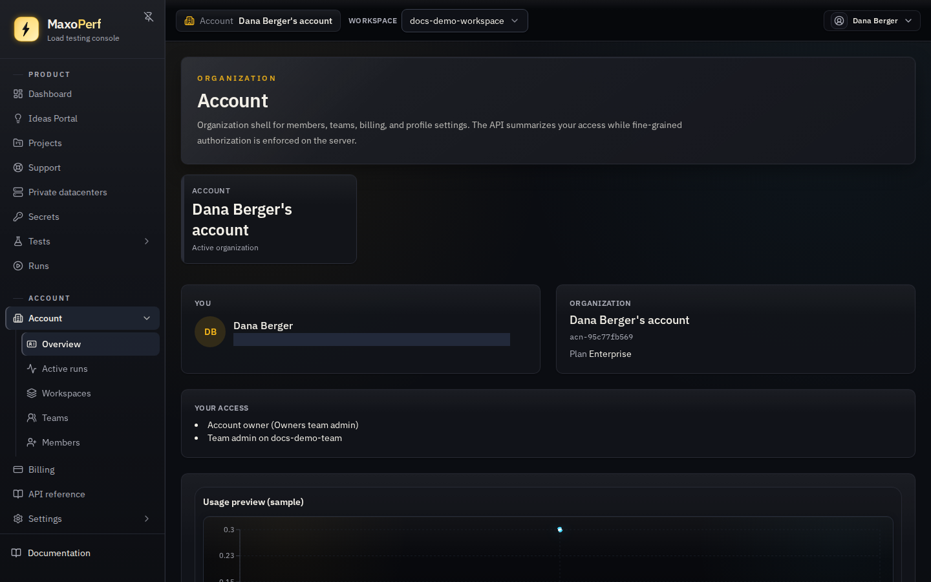
Task: Click the Private datacenters server icon
Action: pos(18,192)
